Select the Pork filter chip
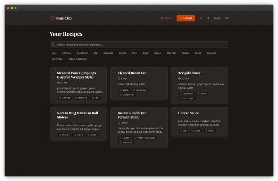 coord(134,53)
